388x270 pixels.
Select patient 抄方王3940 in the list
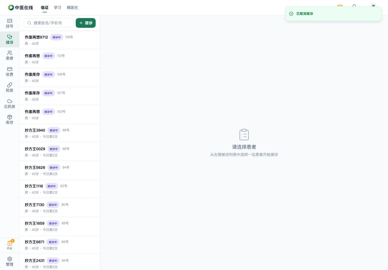tap(60, 133)
